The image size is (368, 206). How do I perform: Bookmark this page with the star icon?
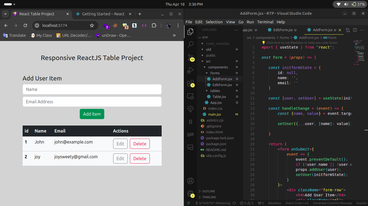92,25
